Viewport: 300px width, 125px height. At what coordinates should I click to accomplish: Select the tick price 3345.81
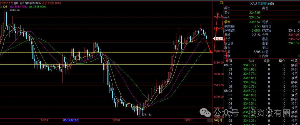[x=249, y=78]
